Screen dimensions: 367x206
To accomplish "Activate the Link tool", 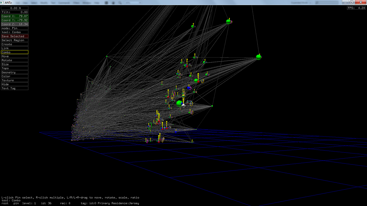I will [15, 48].
